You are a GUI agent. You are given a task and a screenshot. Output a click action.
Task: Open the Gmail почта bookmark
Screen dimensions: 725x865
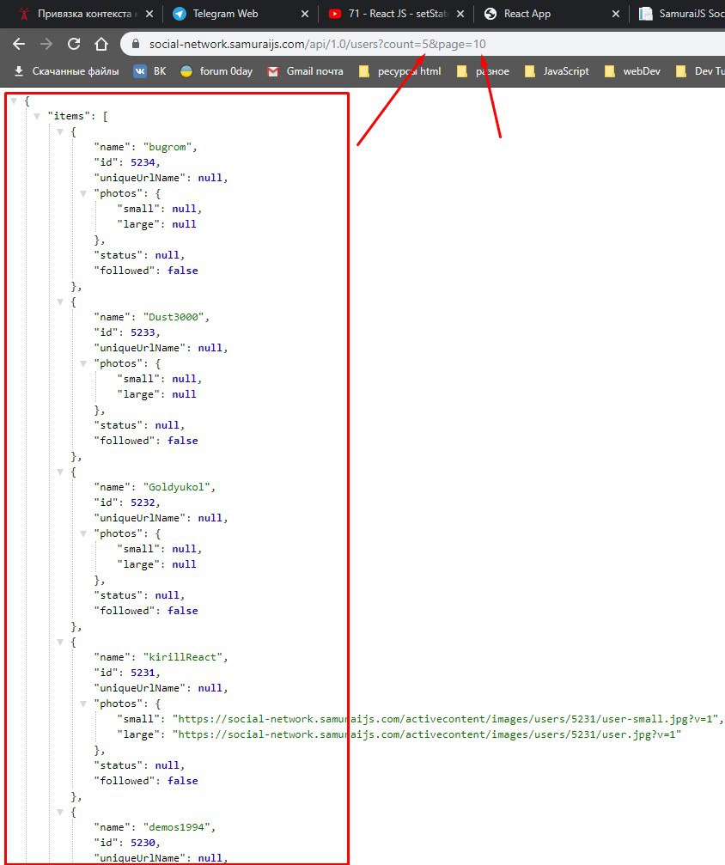pos(305,71)
